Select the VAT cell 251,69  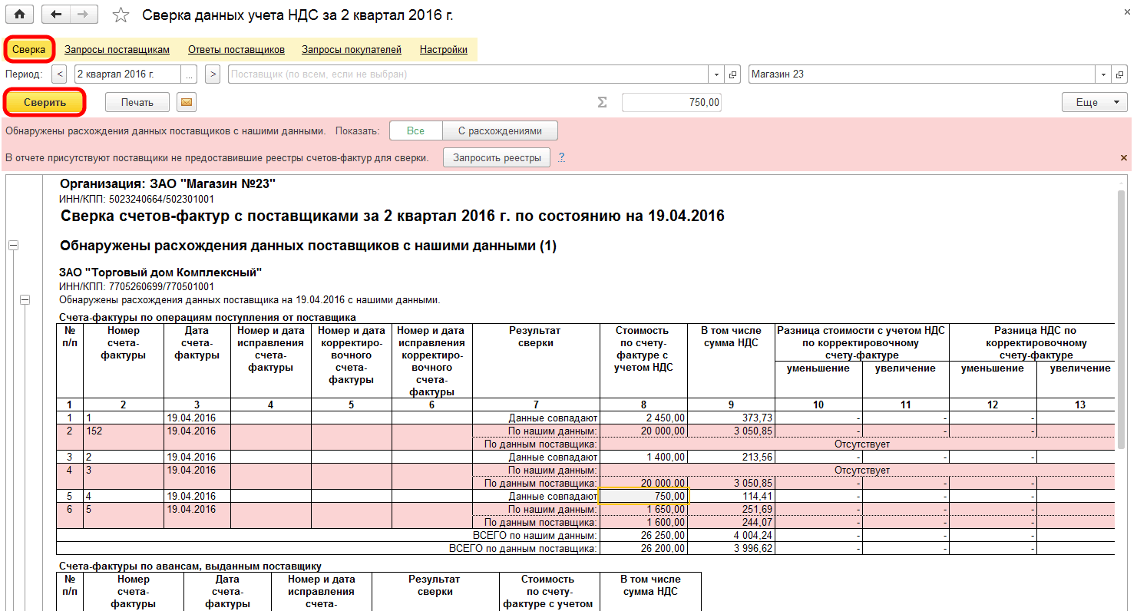[731, 509]
